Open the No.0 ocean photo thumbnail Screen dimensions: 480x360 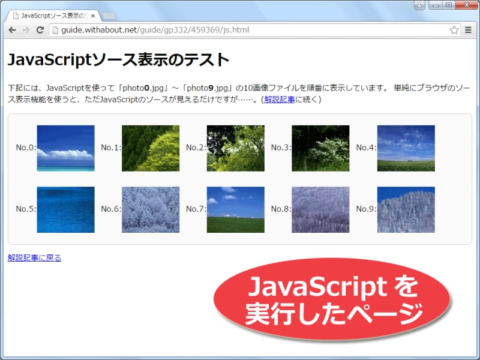[65, 148]
